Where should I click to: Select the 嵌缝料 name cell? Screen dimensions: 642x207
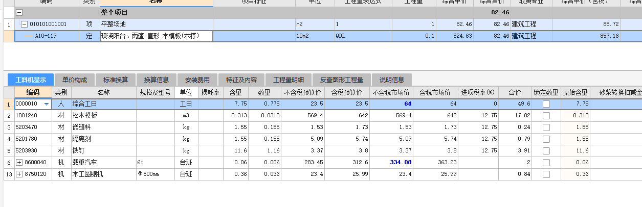(x=104, y=127)
